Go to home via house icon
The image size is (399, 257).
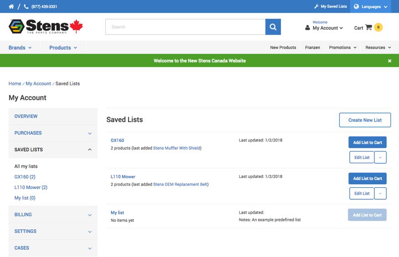(x=11, y=6)
